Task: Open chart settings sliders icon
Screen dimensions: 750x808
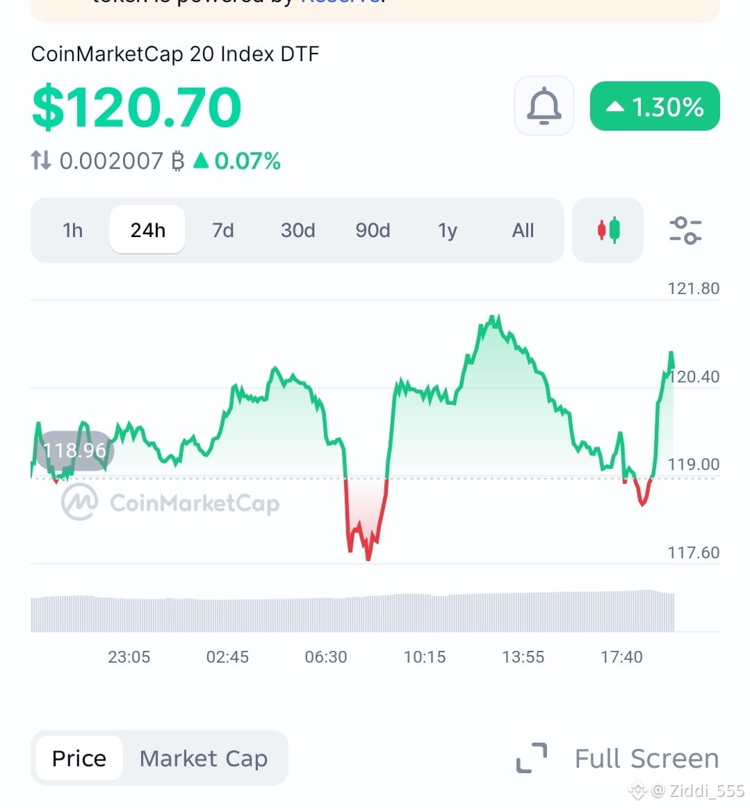Action: [685, 230]
